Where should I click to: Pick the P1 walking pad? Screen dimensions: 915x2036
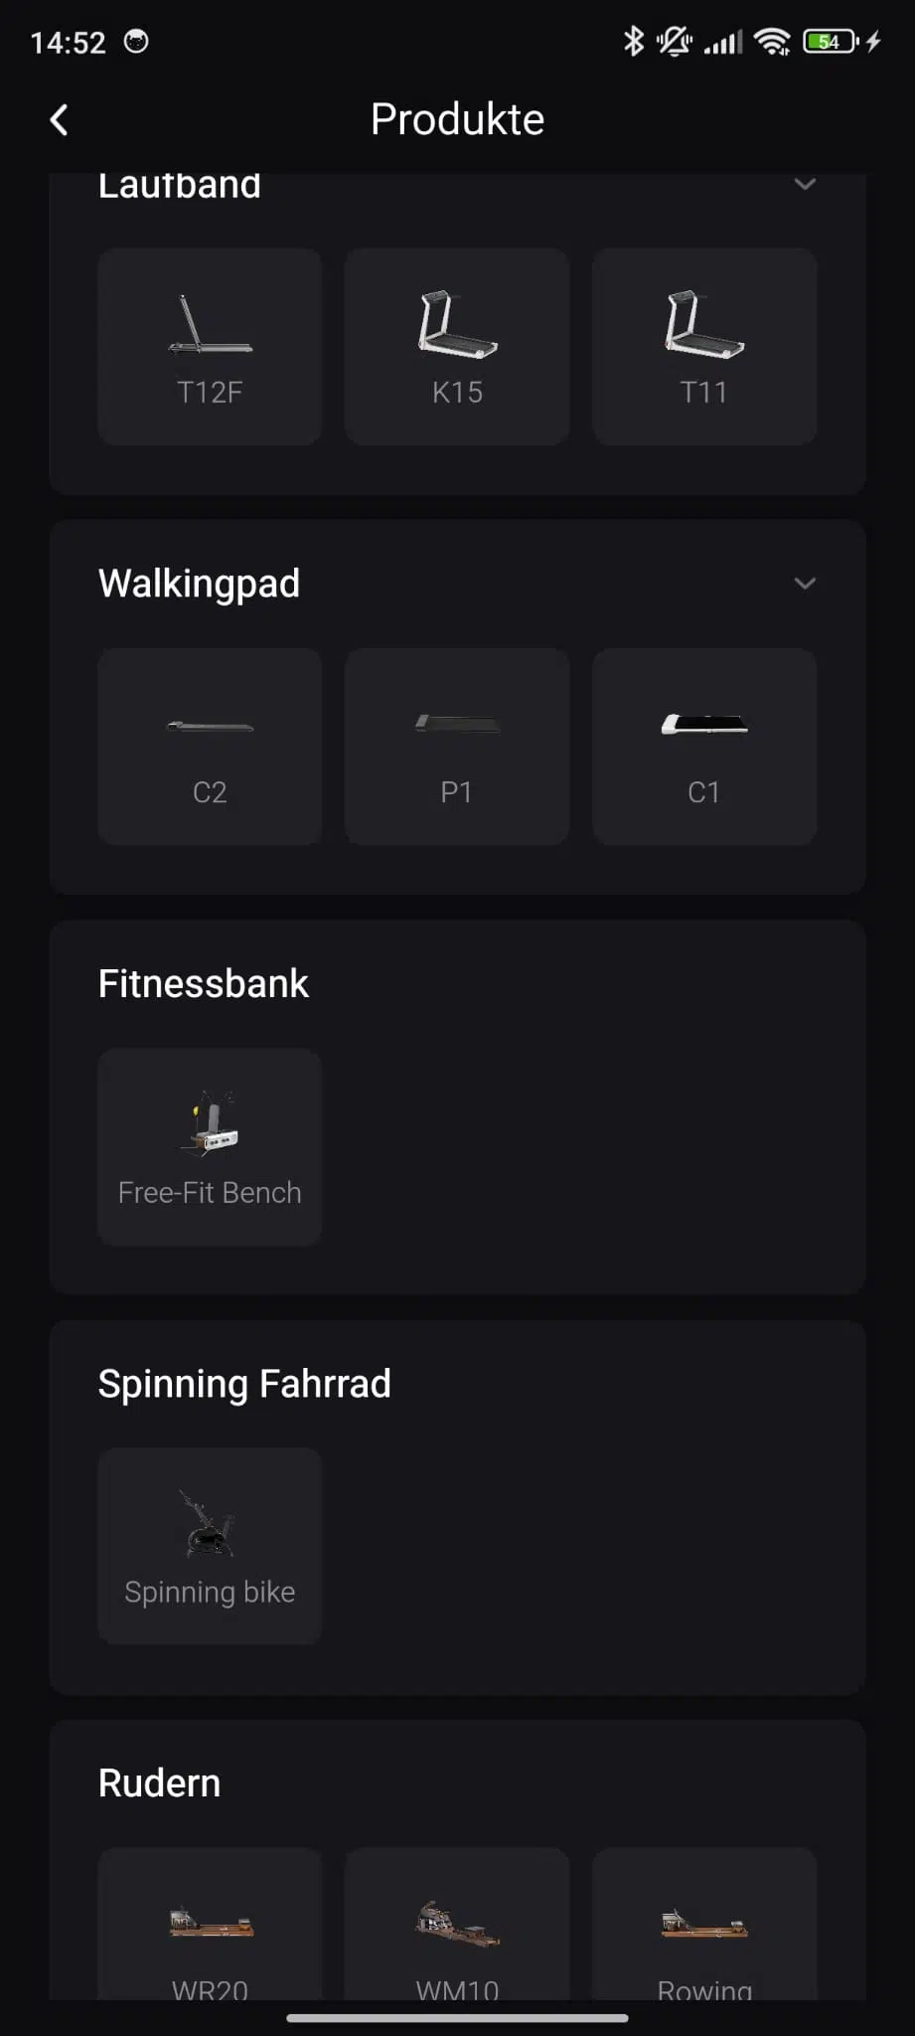(x=457, y=747)
